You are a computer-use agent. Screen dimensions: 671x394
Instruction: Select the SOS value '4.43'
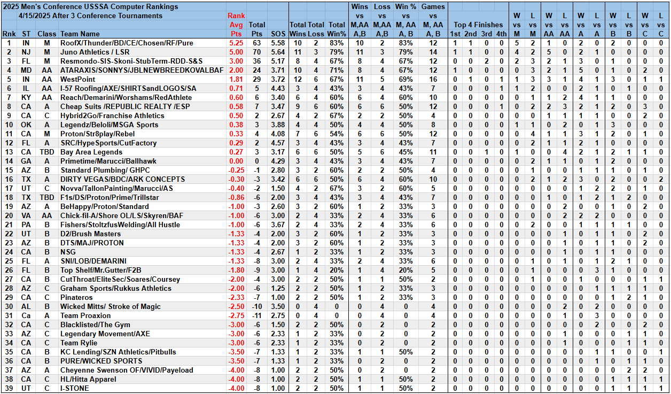pyautogui.click(x=278, y=88)
